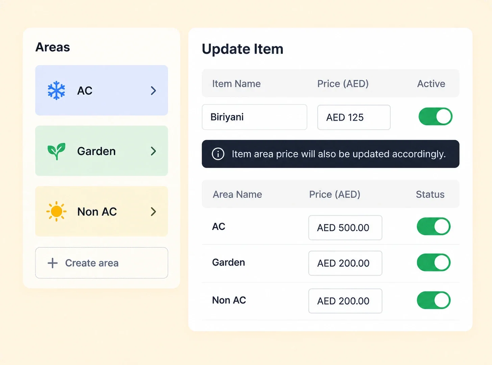Select the AC label in the Areas list
The height and width of the screenshot is (365, 492).
pos(85,91)
